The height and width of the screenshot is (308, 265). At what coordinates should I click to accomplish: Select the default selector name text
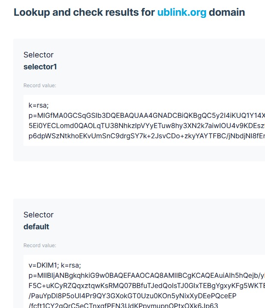tap(36, 227)
